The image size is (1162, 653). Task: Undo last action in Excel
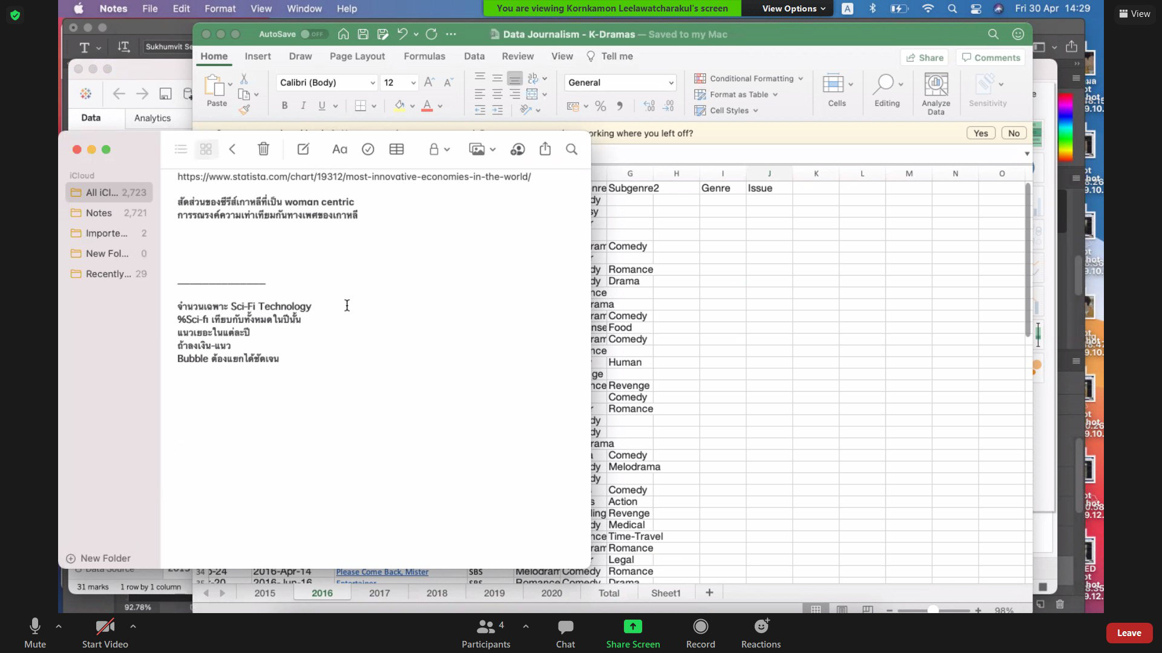(x=402, y=34)
